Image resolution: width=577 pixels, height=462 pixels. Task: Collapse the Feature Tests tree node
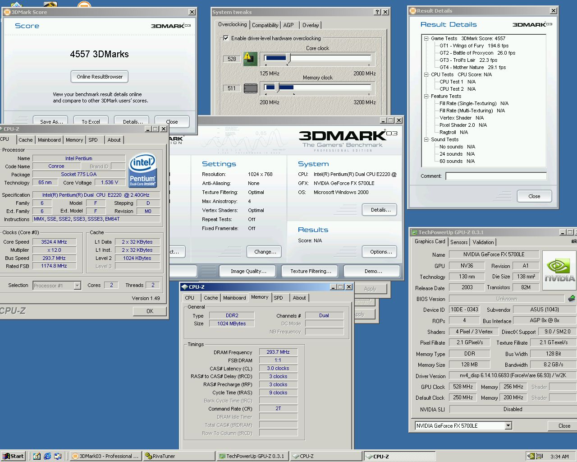(426, 96)
